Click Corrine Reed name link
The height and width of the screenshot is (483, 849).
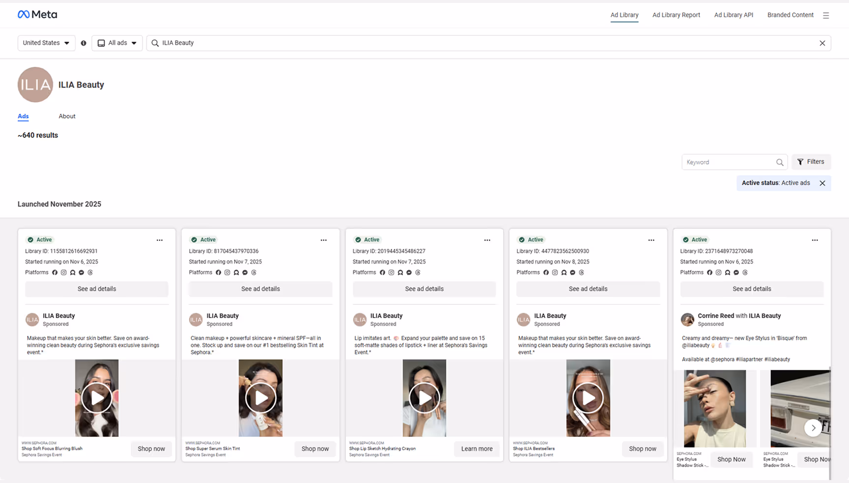[x=716, y=316]
